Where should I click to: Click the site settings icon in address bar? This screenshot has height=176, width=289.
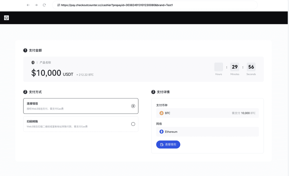click(58, 5)
